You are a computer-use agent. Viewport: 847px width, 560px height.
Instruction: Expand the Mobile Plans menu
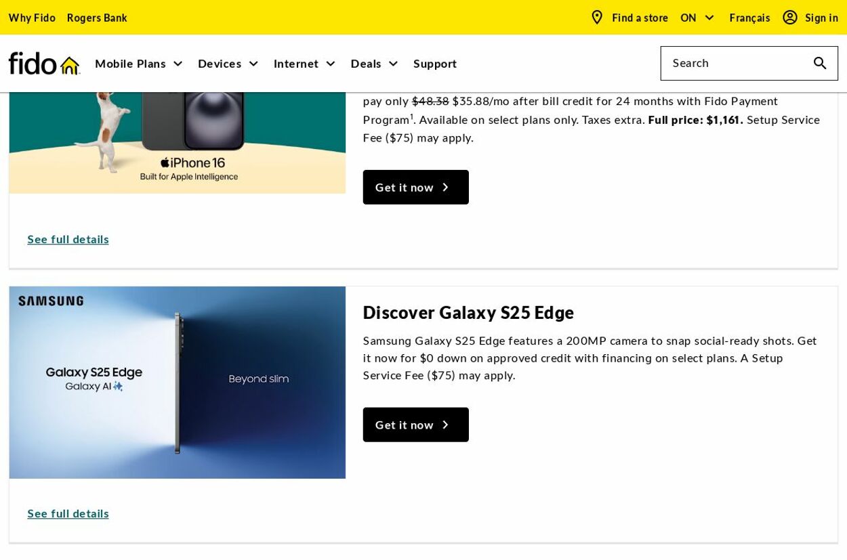coord(139,64)
